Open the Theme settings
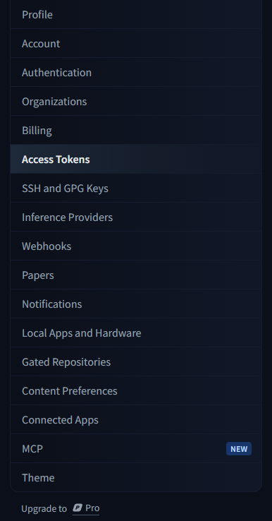 point(136,477)
